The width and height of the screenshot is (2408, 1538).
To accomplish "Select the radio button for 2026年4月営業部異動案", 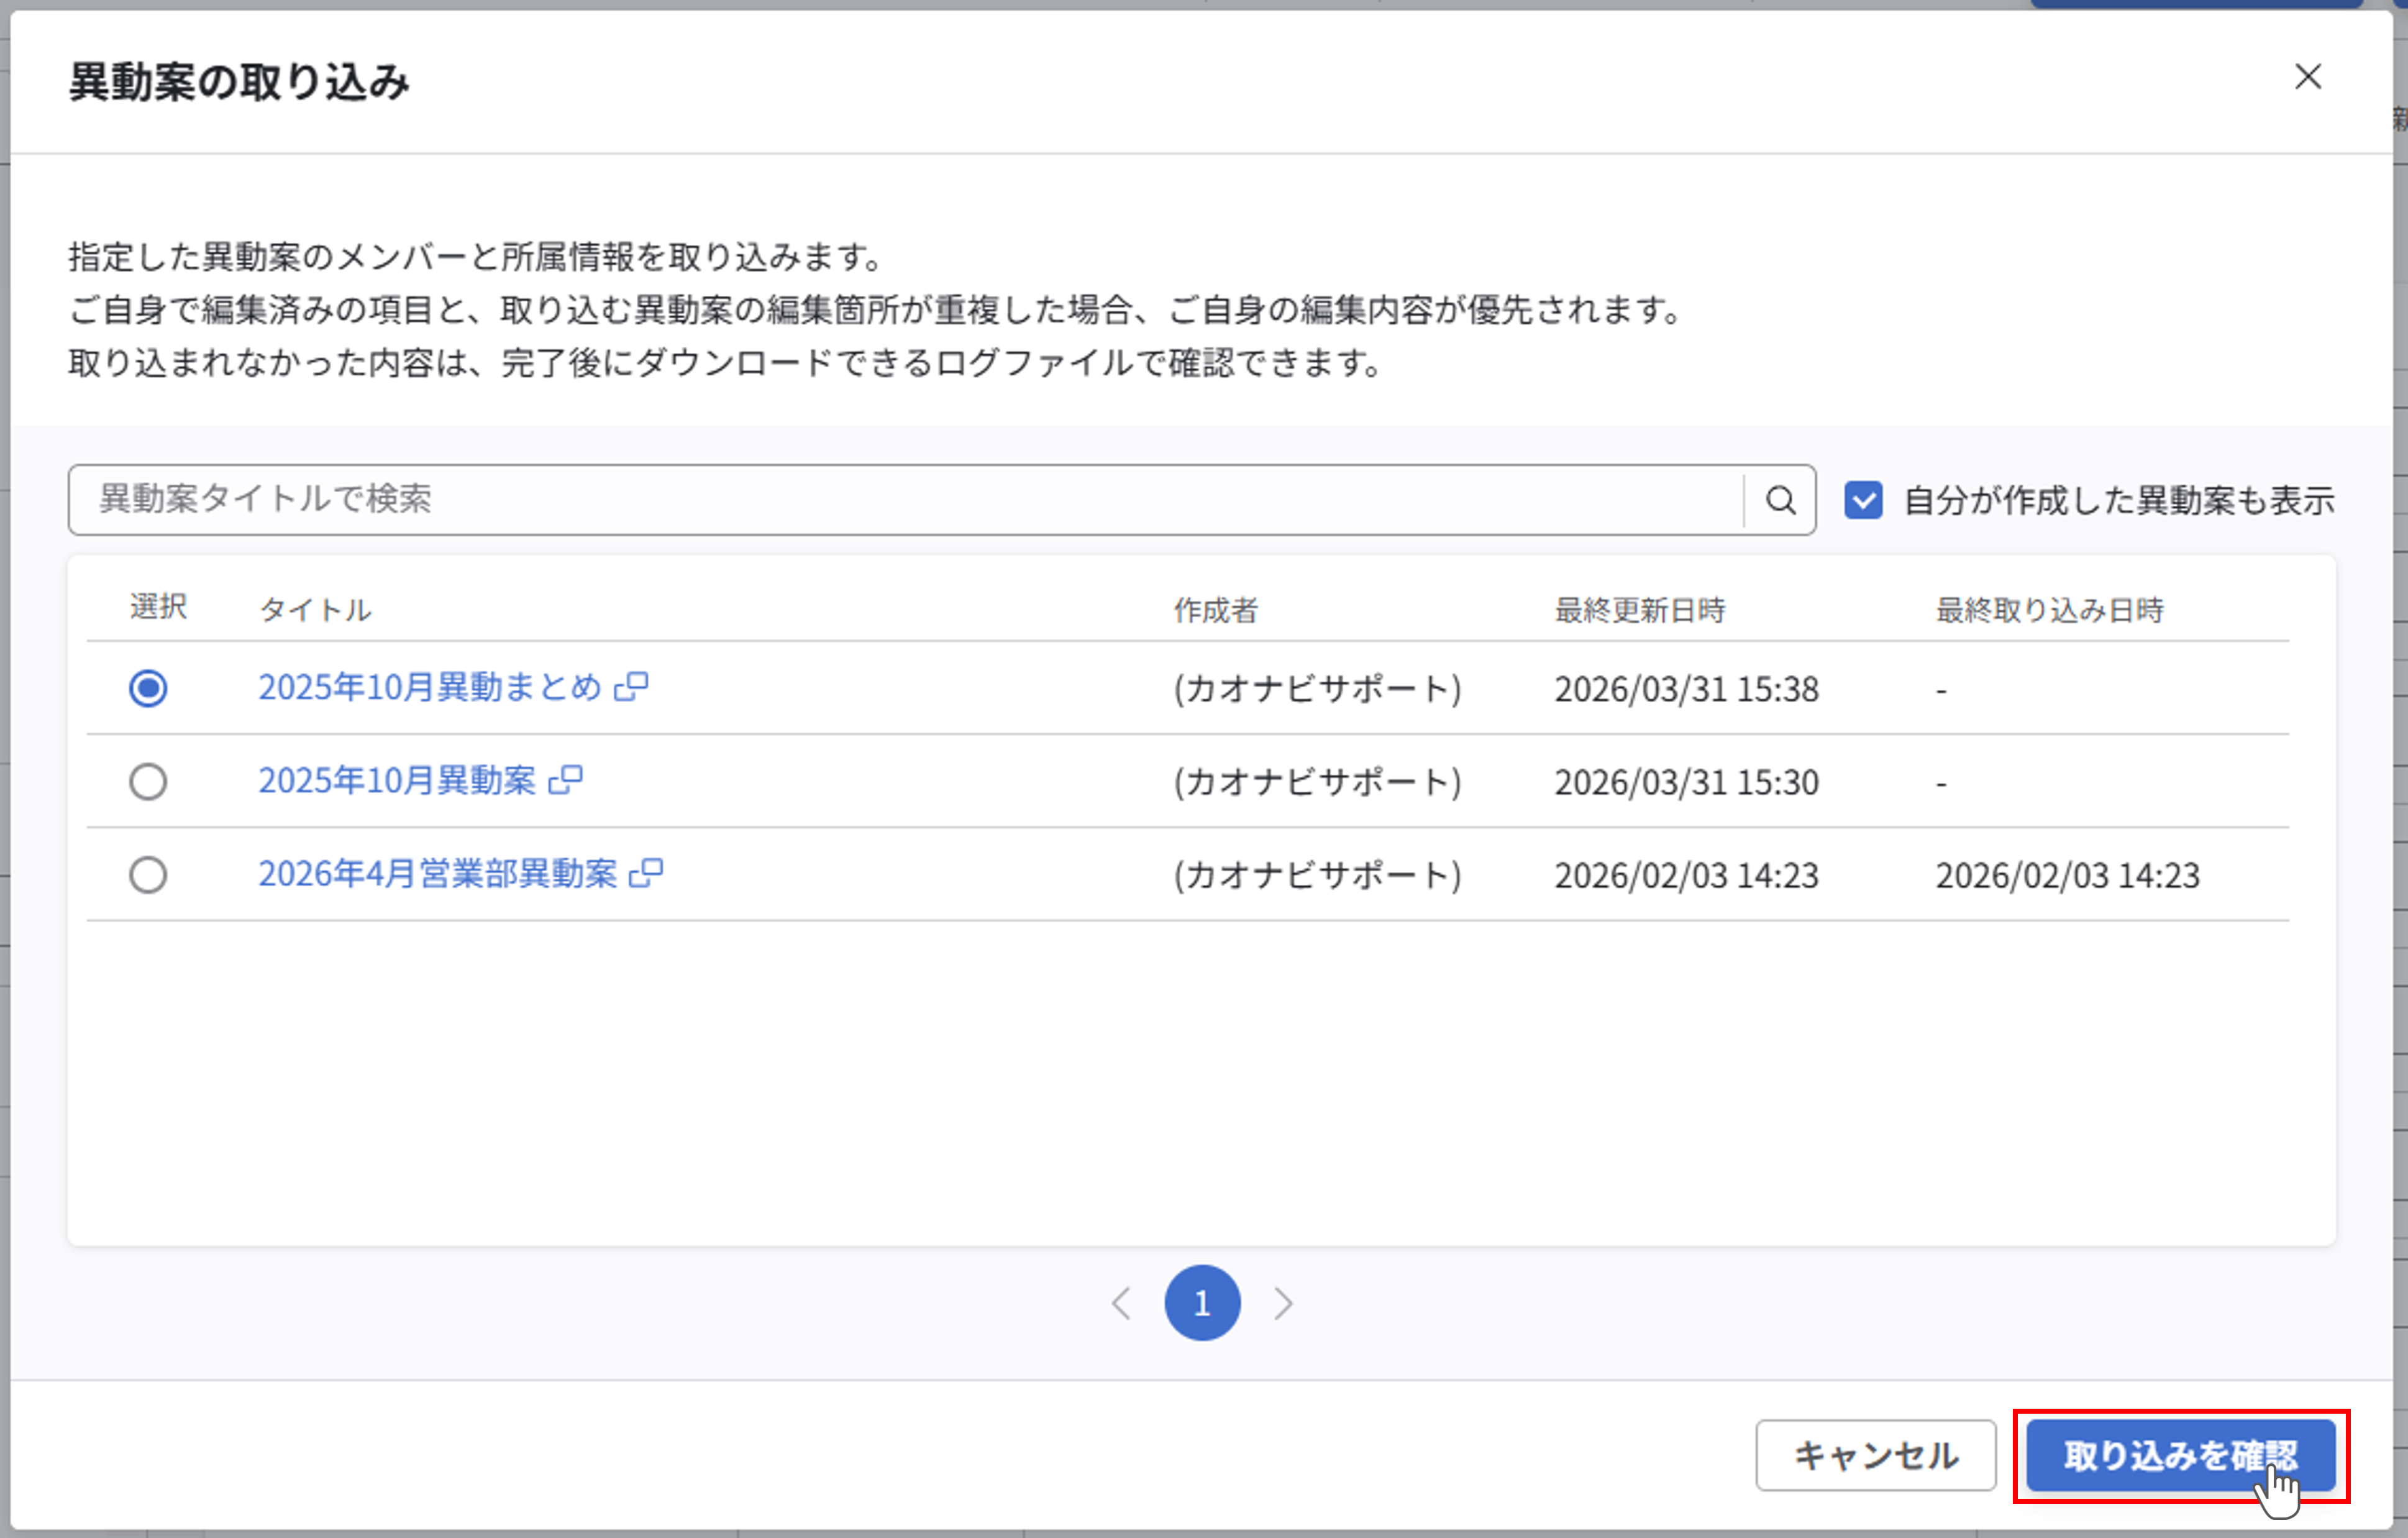I will [148, 874].
